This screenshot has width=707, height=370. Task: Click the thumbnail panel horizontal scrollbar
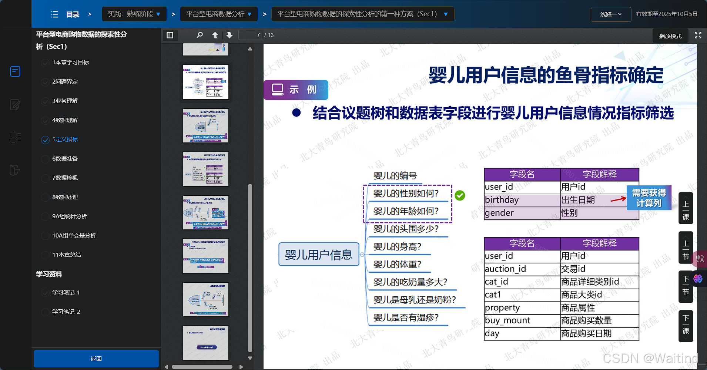[x=202, y=367]
